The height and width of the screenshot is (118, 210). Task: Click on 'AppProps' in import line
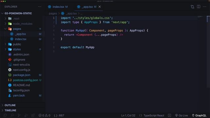pos(91,22)
